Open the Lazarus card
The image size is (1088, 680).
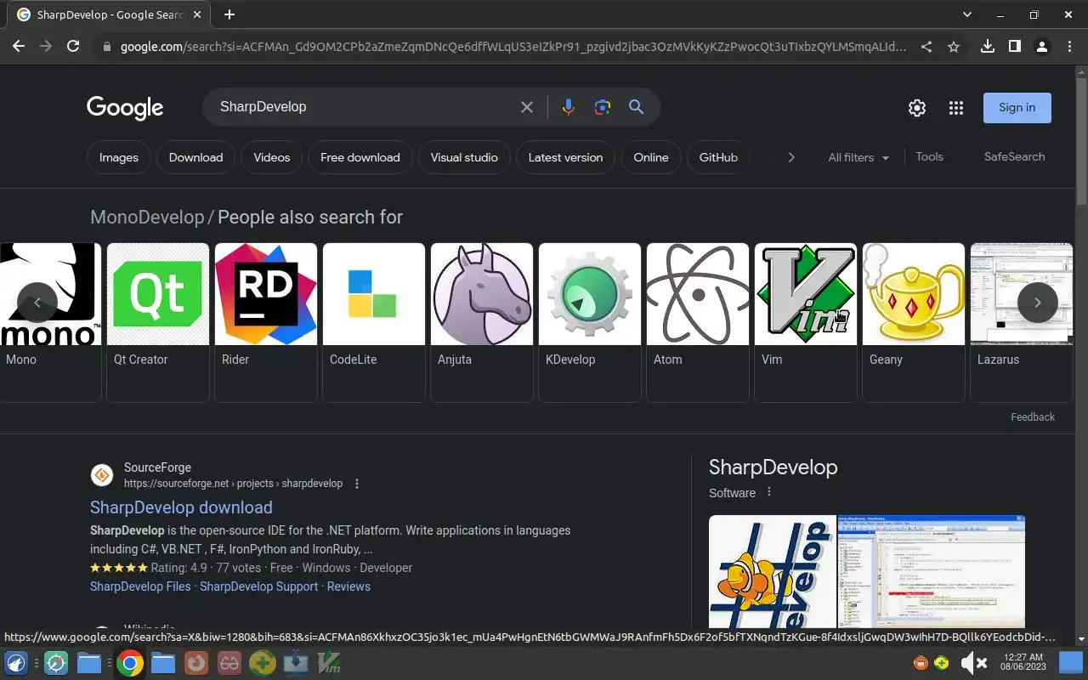tap(1022, 322)
